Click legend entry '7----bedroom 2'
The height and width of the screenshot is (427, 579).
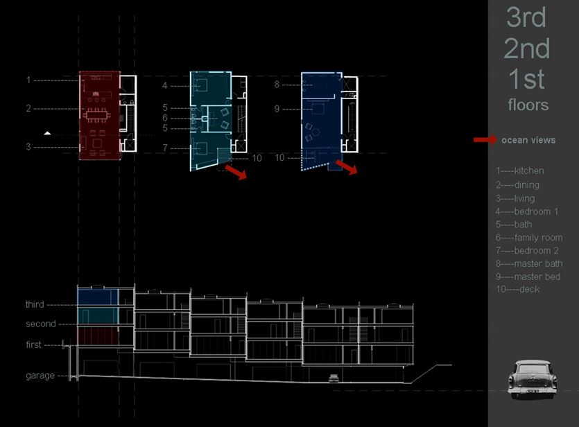point(527,251)
